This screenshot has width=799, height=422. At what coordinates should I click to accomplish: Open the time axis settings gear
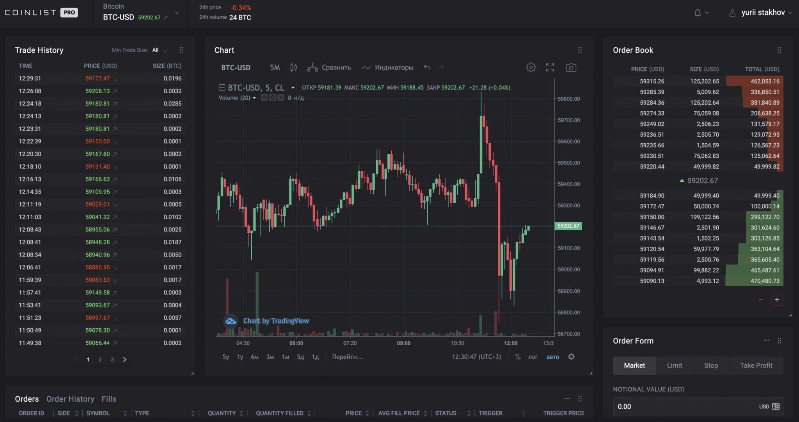click(571, 357)
